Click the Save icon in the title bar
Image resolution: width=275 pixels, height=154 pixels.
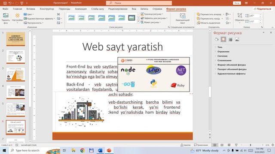click(x=5, y=3)
